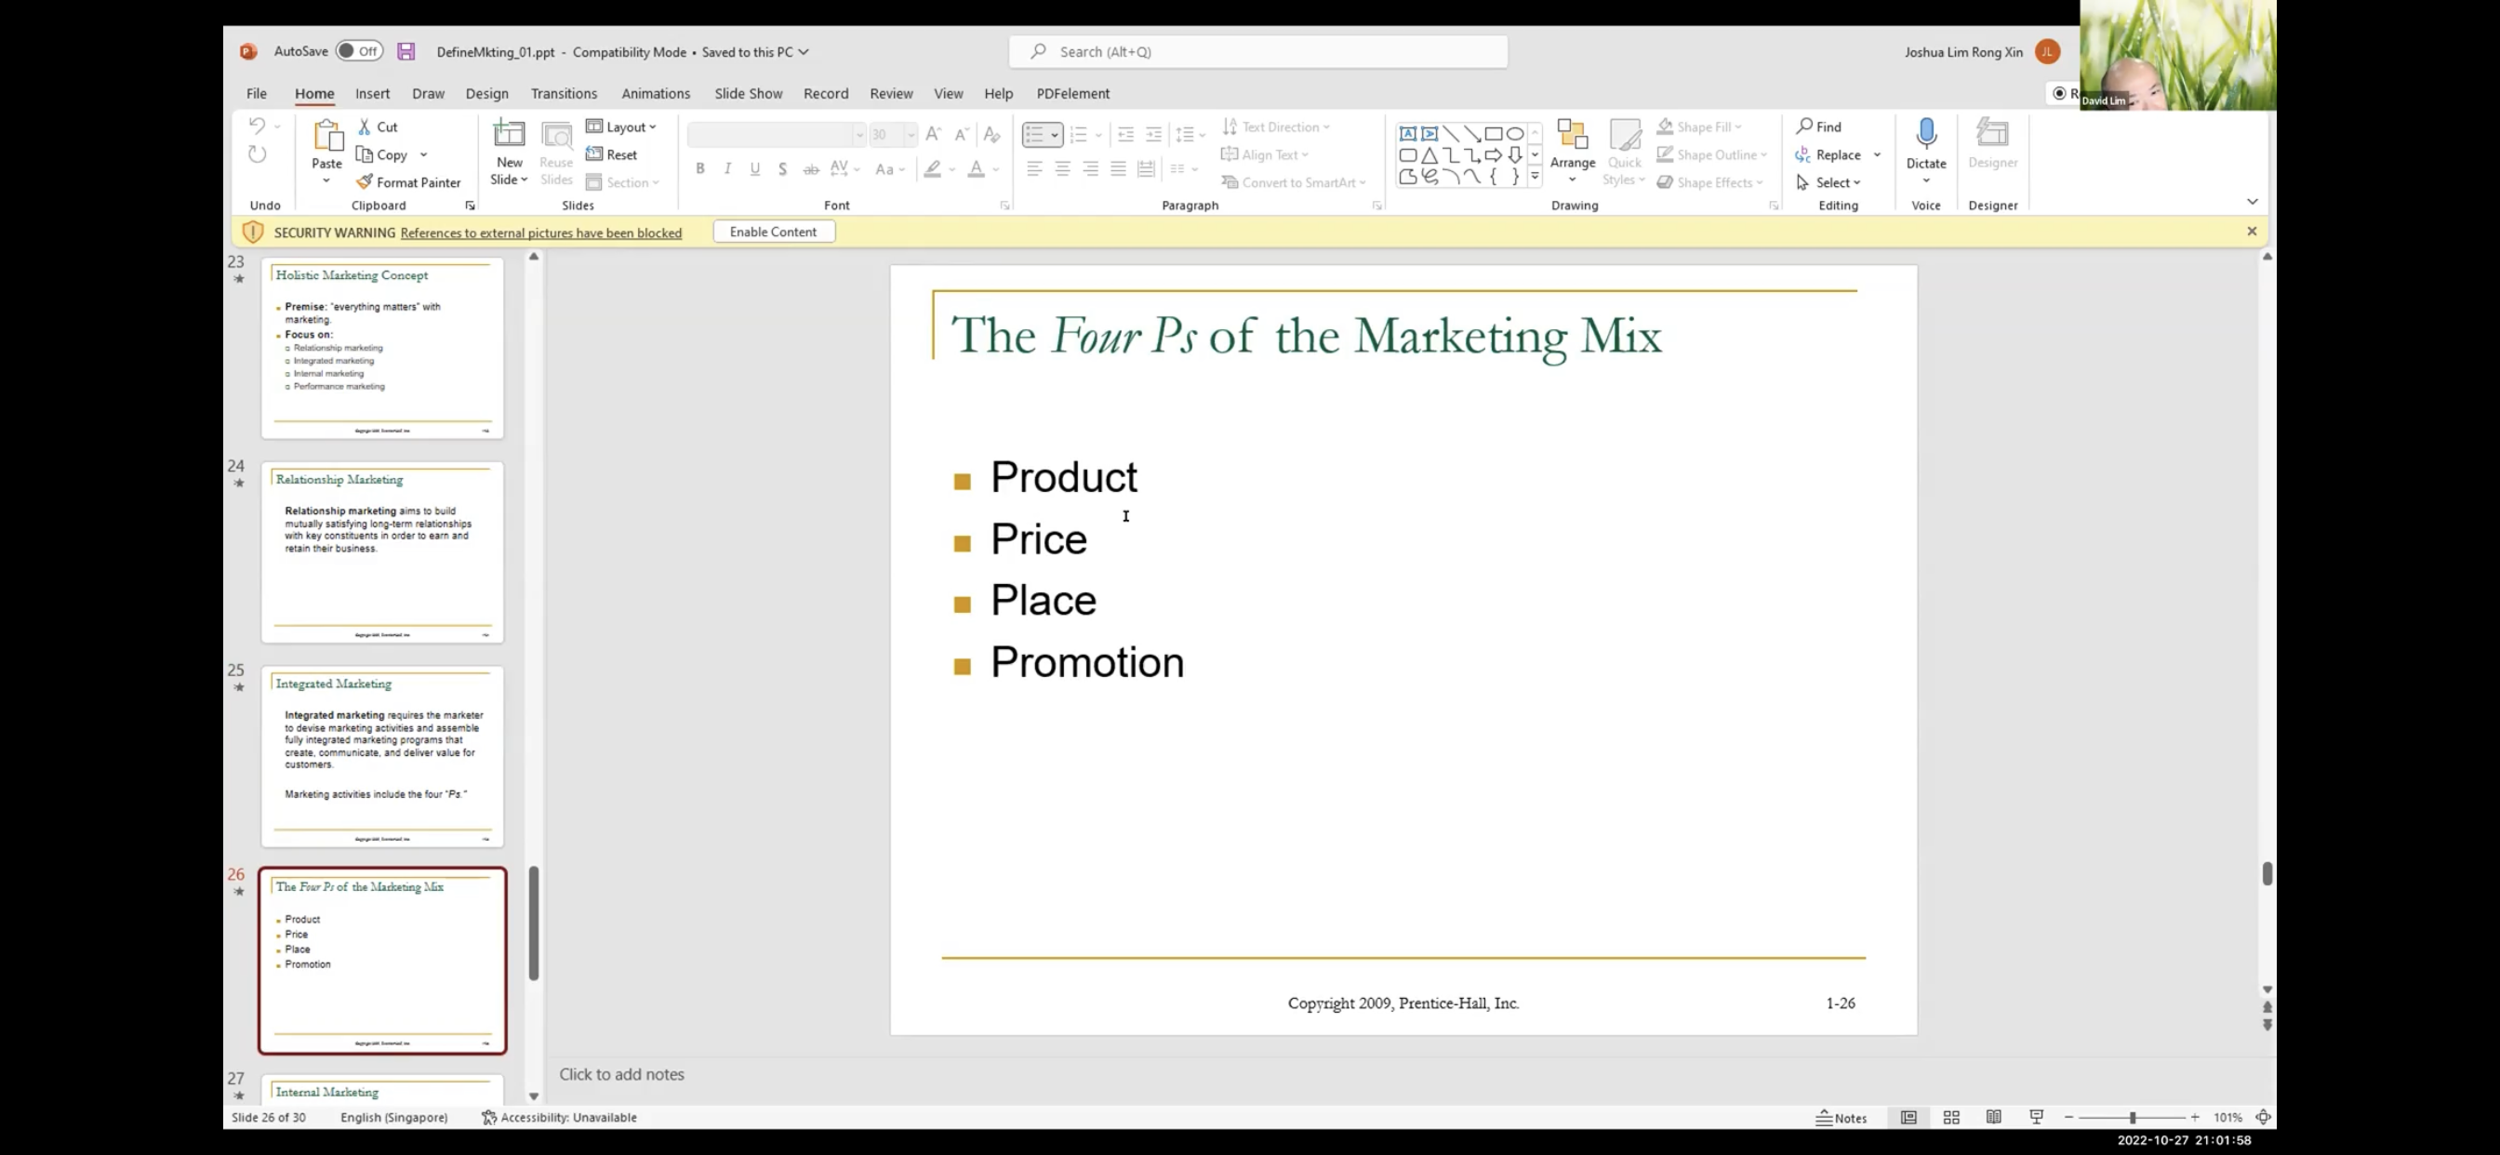Align text right
This screenshot has height=1155, width=2500.
[x=1090, y=169]
